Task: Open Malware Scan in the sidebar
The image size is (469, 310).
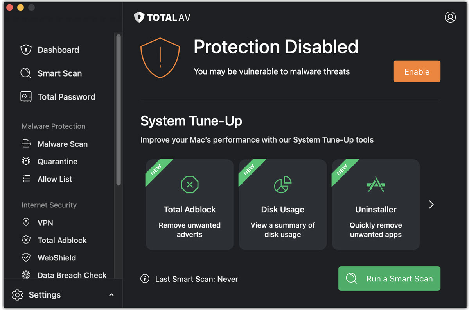Action: [62, 144]
